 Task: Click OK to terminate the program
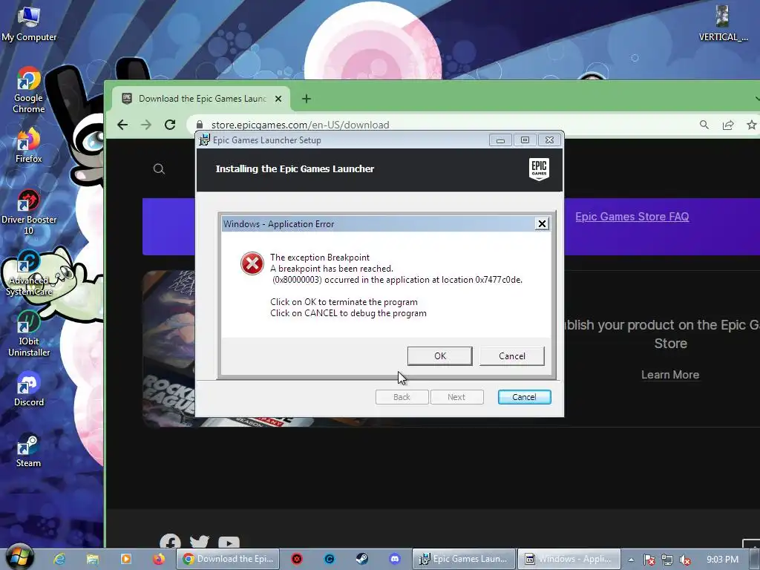click(439, 356)
